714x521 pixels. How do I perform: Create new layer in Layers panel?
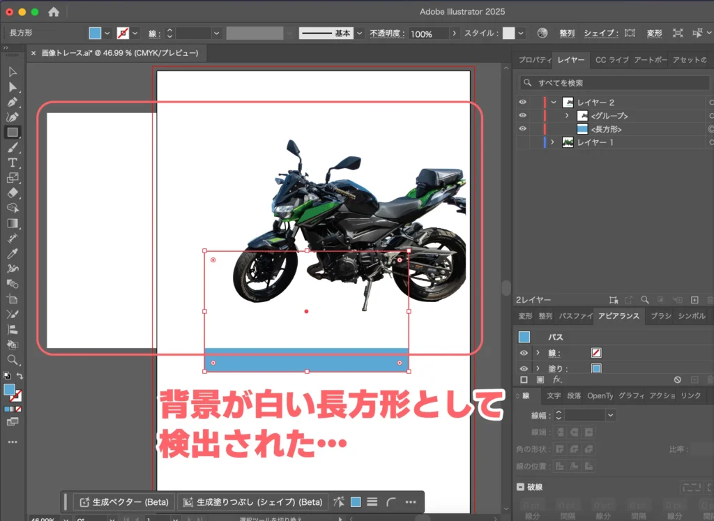coord(694,300)
